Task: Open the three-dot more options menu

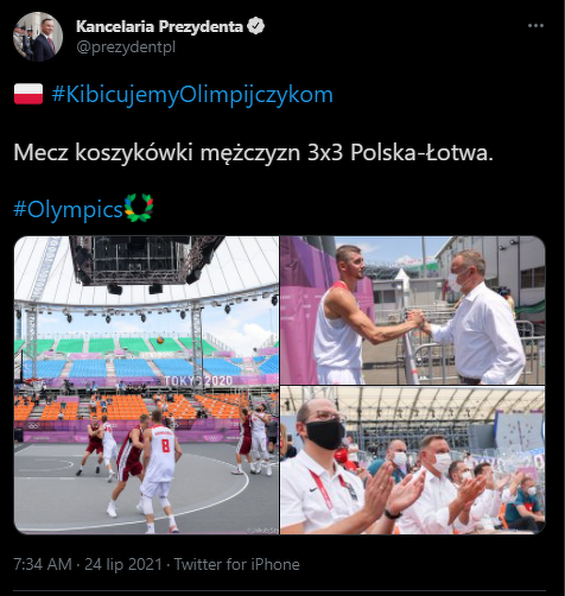Action: click(x=536, y=25)
